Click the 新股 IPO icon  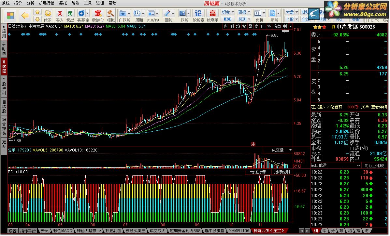point(273,13)
